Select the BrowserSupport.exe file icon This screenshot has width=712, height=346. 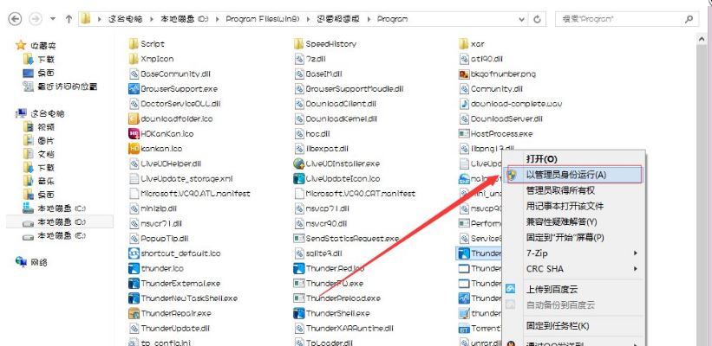[134, 89]
